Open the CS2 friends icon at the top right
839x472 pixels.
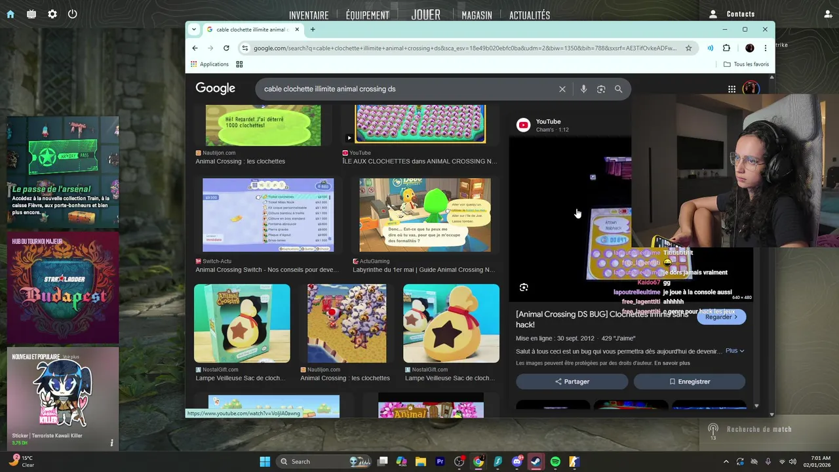828,14
